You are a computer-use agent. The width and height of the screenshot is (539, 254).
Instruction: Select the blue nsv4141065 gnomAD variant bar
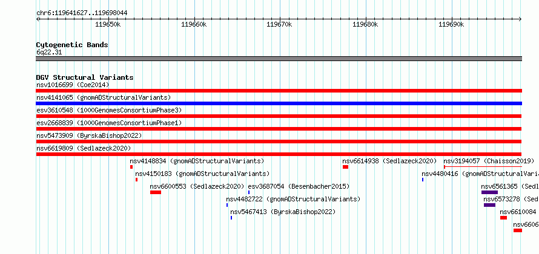point(279,103)
